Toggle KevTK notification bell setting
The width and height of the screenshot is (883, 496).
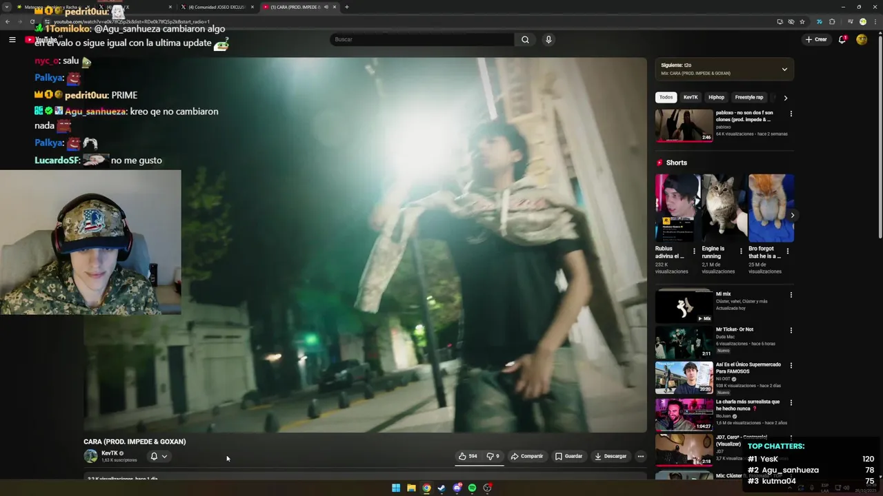tap(154, 456)
